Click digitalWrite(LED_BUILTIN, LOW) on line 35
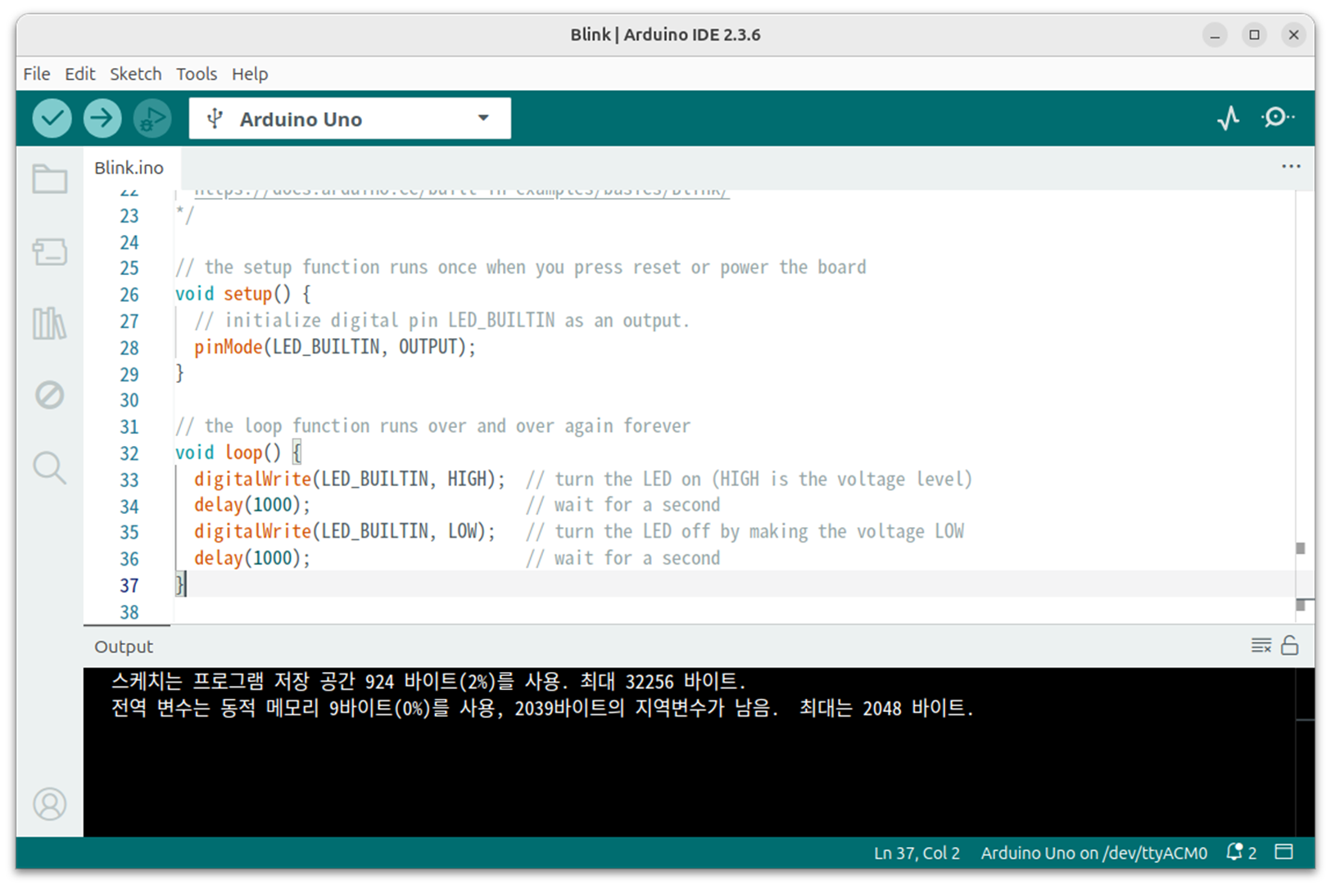Viewport: 1331px width, 888px height. [345, 531]
